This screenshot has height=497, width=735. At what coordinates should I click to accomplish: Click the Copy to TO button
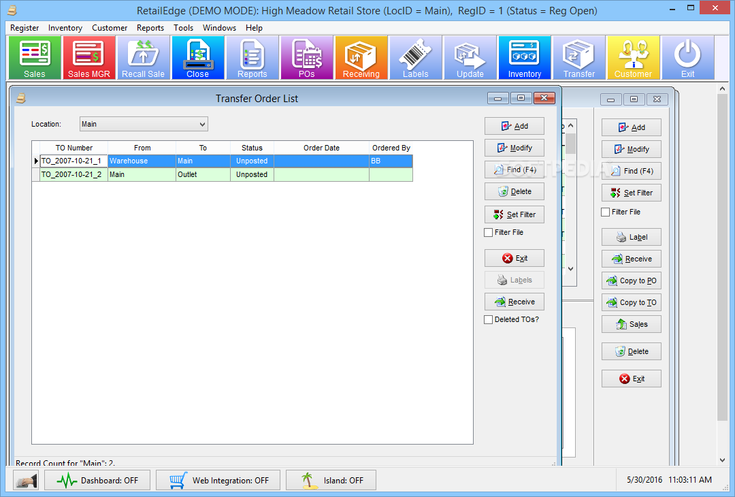(x=632, y=302)
